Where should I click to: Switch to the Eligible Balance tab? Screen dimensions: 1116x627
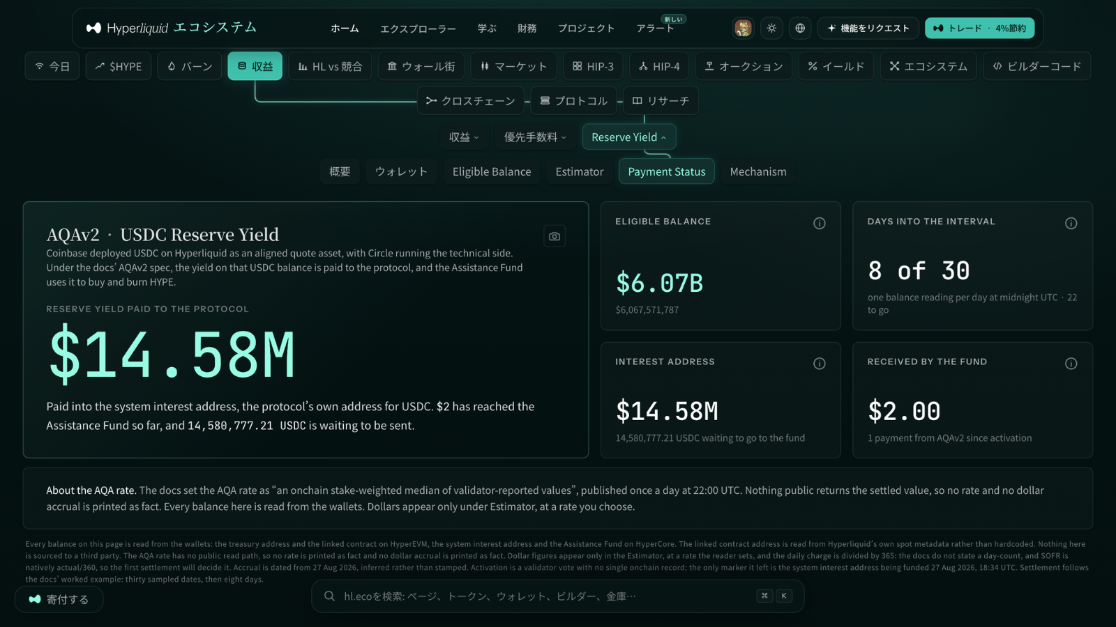[492, 171]
